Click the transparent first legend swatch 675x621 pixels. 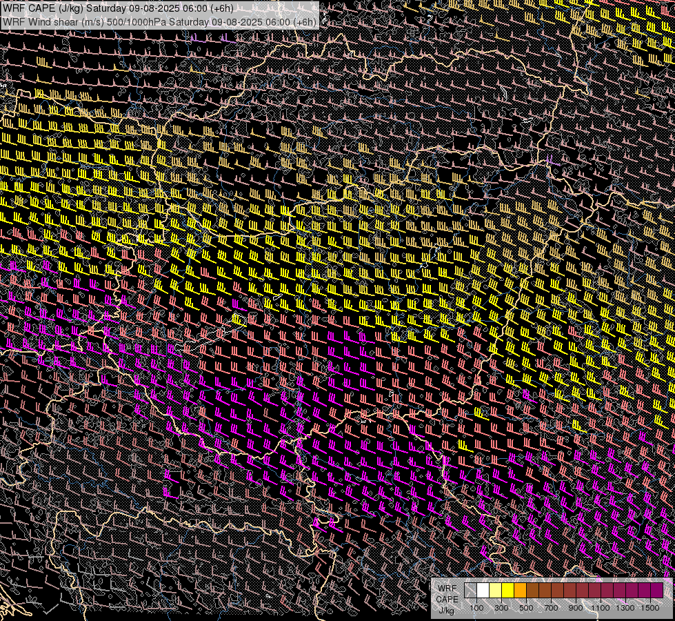[470, 591]
